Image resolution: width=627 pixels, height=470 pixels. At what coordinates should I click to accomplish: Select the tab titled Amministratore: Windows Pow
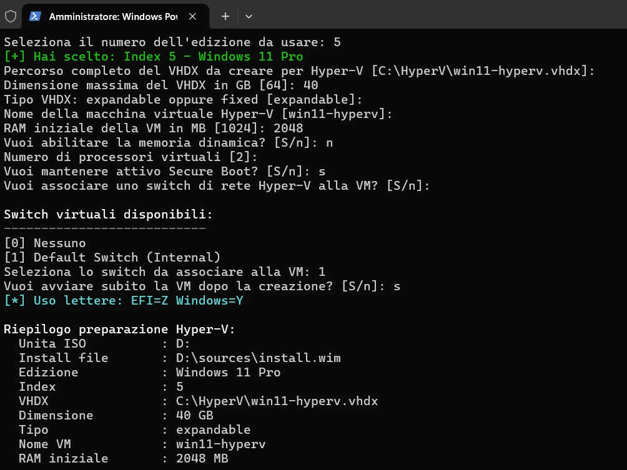[x=112, y=16]
